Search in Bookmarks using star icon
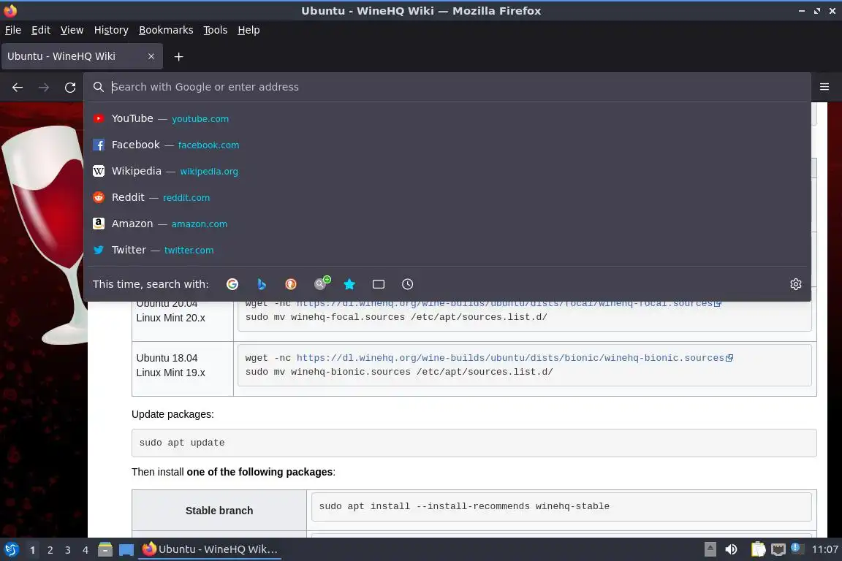Screen dimensions: 842x561 (349, 284)
